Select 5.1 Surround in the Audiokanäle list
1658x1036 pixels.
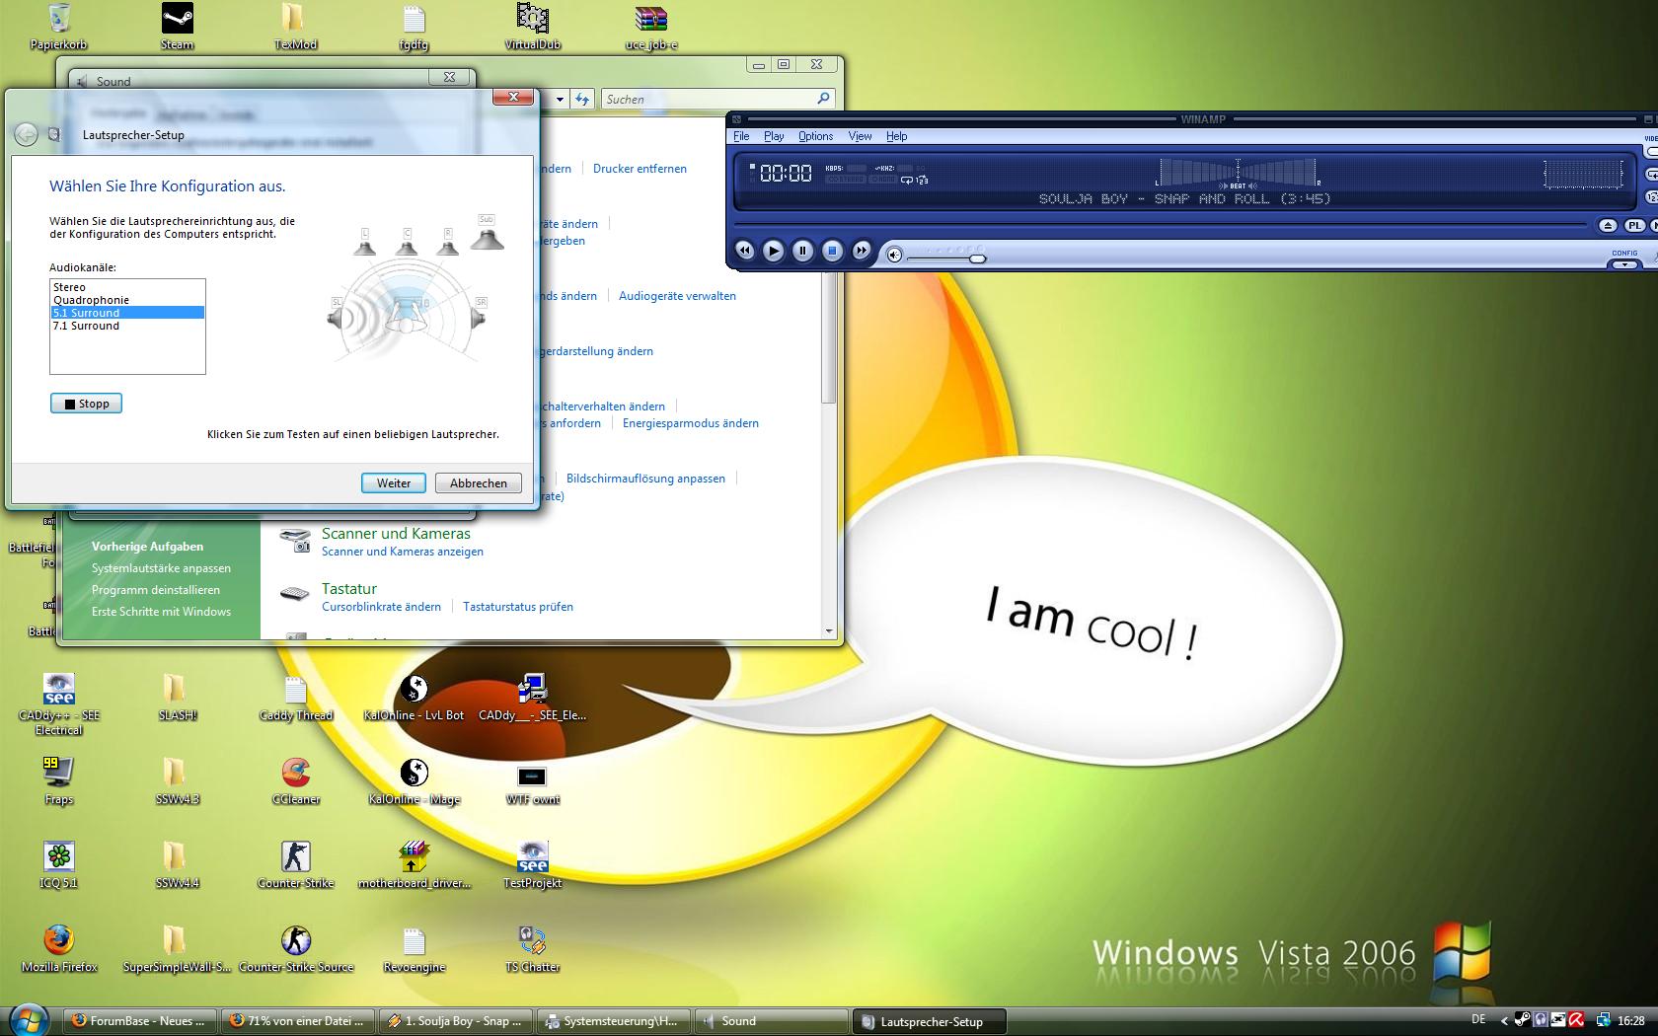127,313
